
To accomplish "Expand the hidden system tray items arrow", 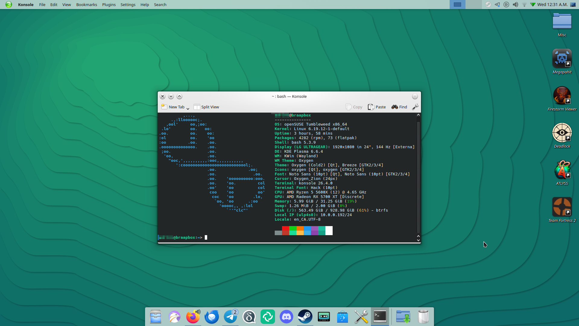I will tap(533, 5).
